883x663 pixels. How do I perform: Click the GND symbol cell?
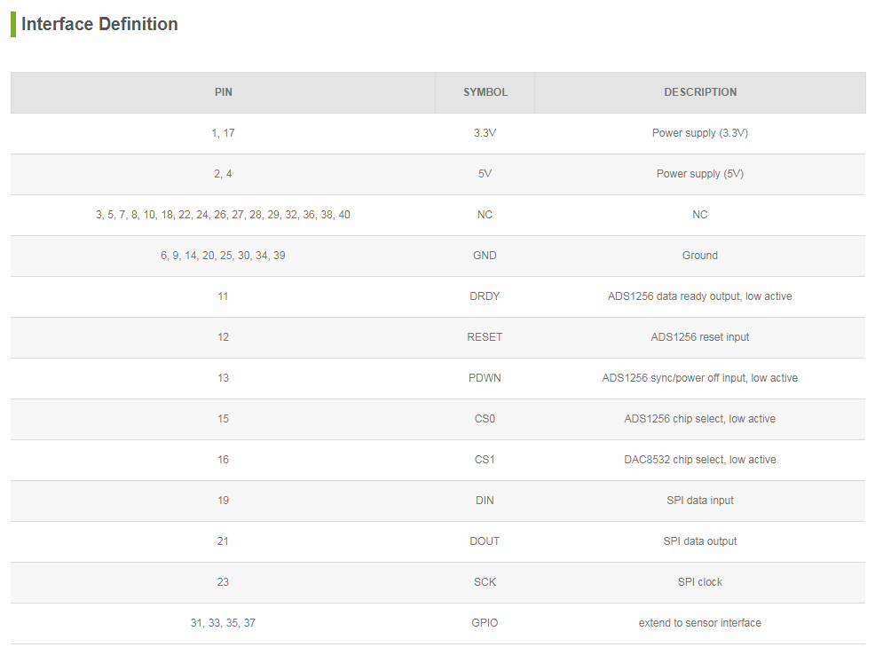[x=485, y=256]
